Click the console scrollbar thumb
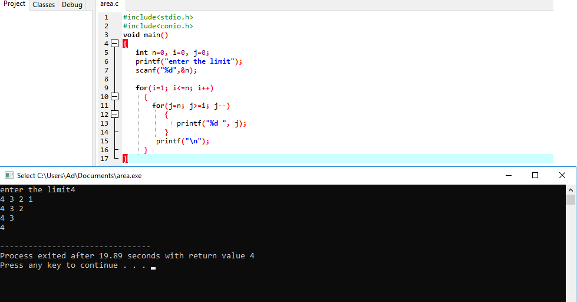 point(571,199)
